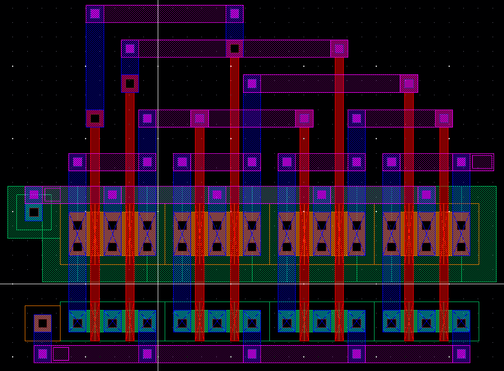The width and height of the screenshot is (504, 371).
Task: Select the contact atop the second red poly gate
Action: [130, 83]
